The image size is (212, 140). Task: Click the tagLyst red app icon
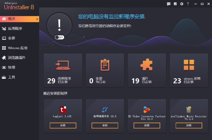tap(63, 110)
